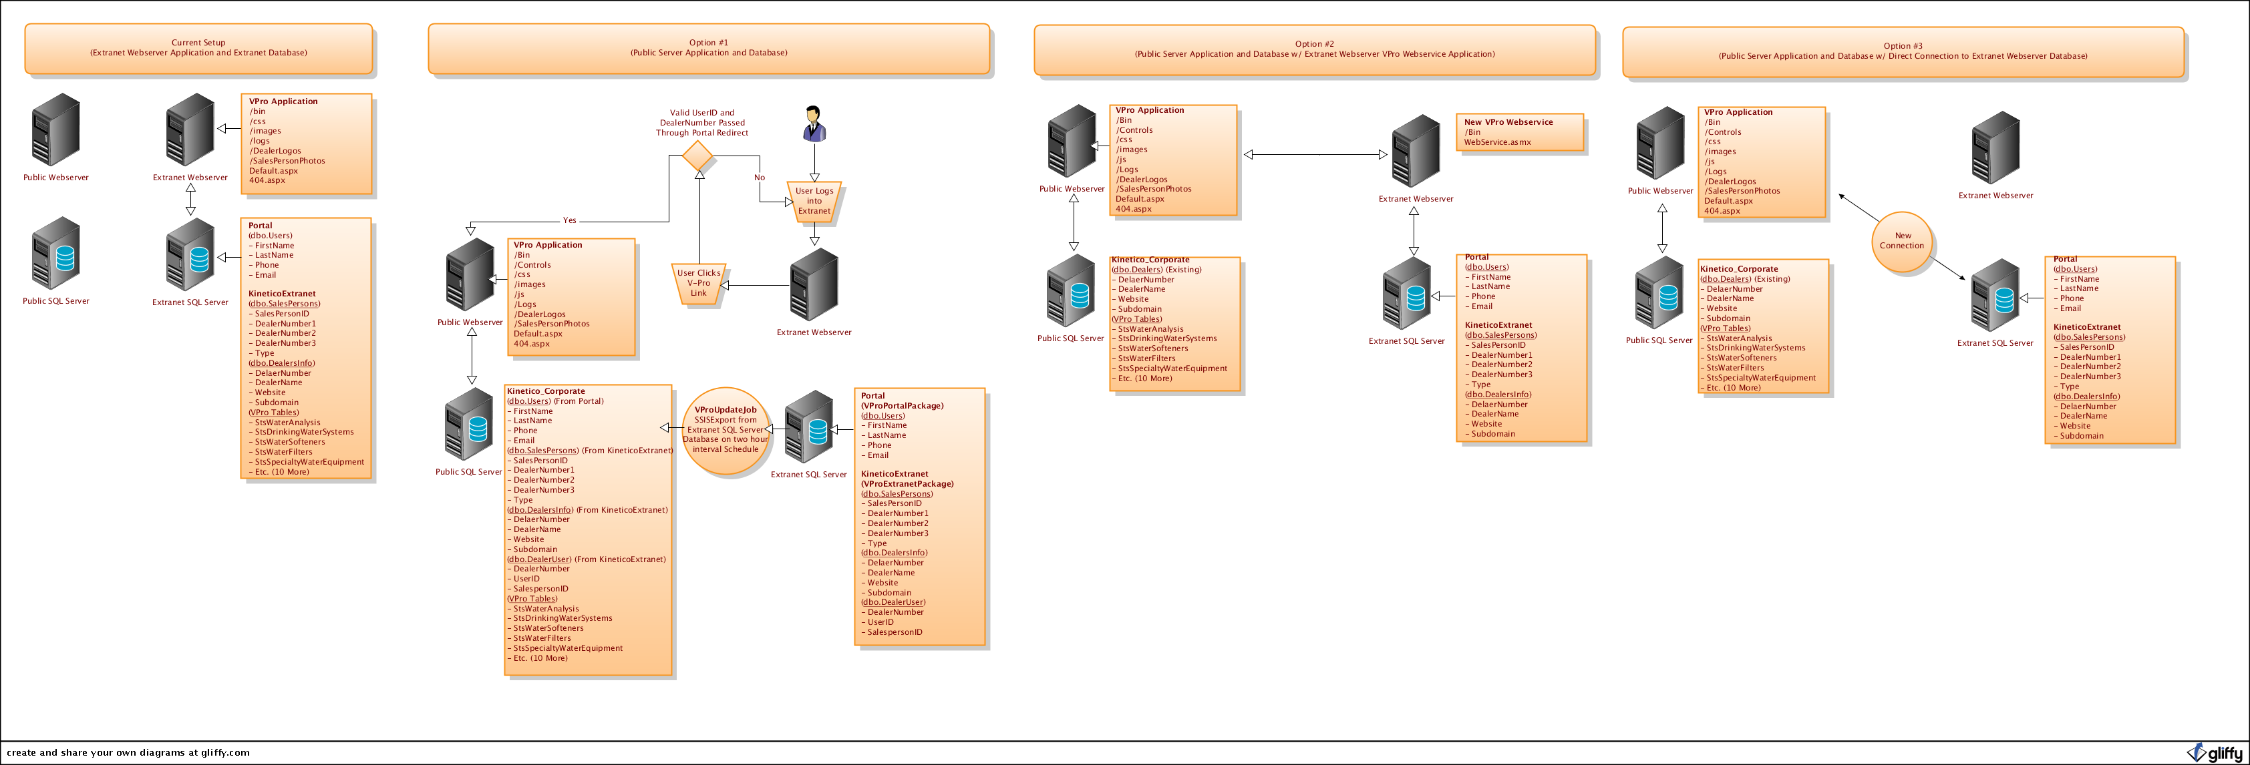Select the Extranet Webserver icon in Option #2
The image size is (2250, 765).
tap(1415, 151)
